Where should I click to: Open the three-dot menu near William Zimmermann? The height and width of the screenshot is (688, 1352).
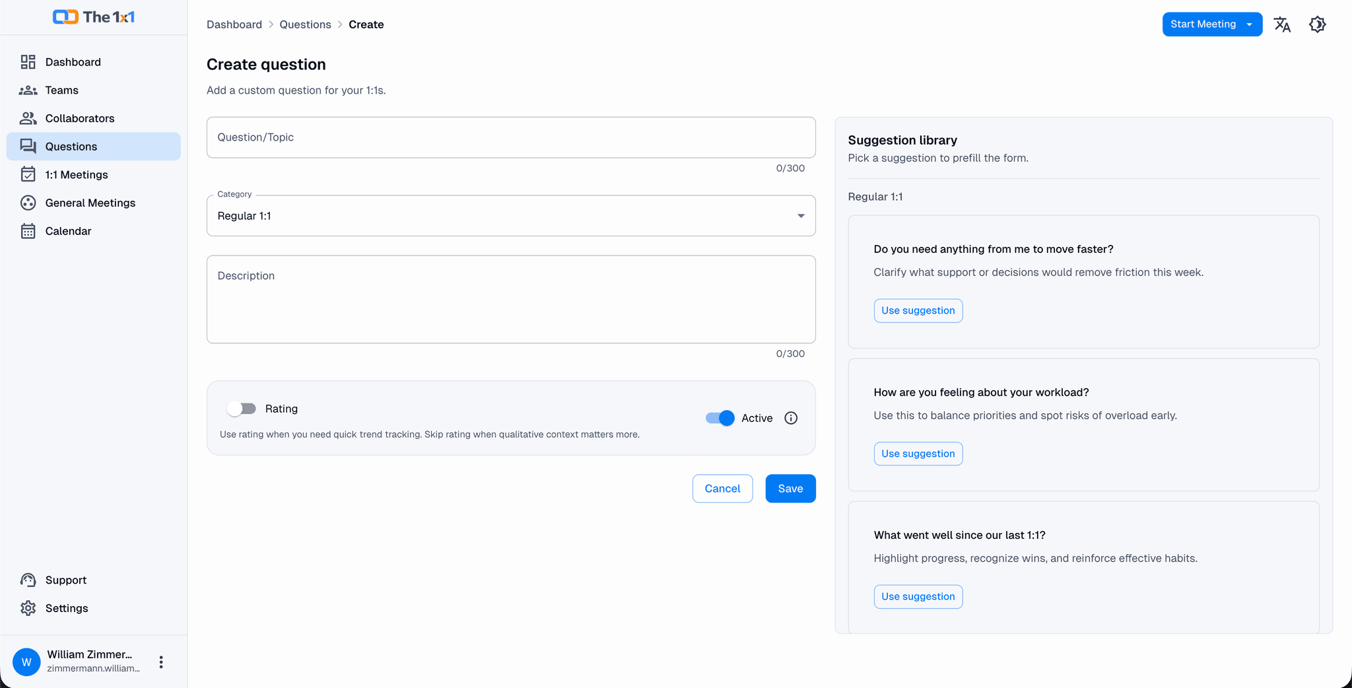coord(160,662)
